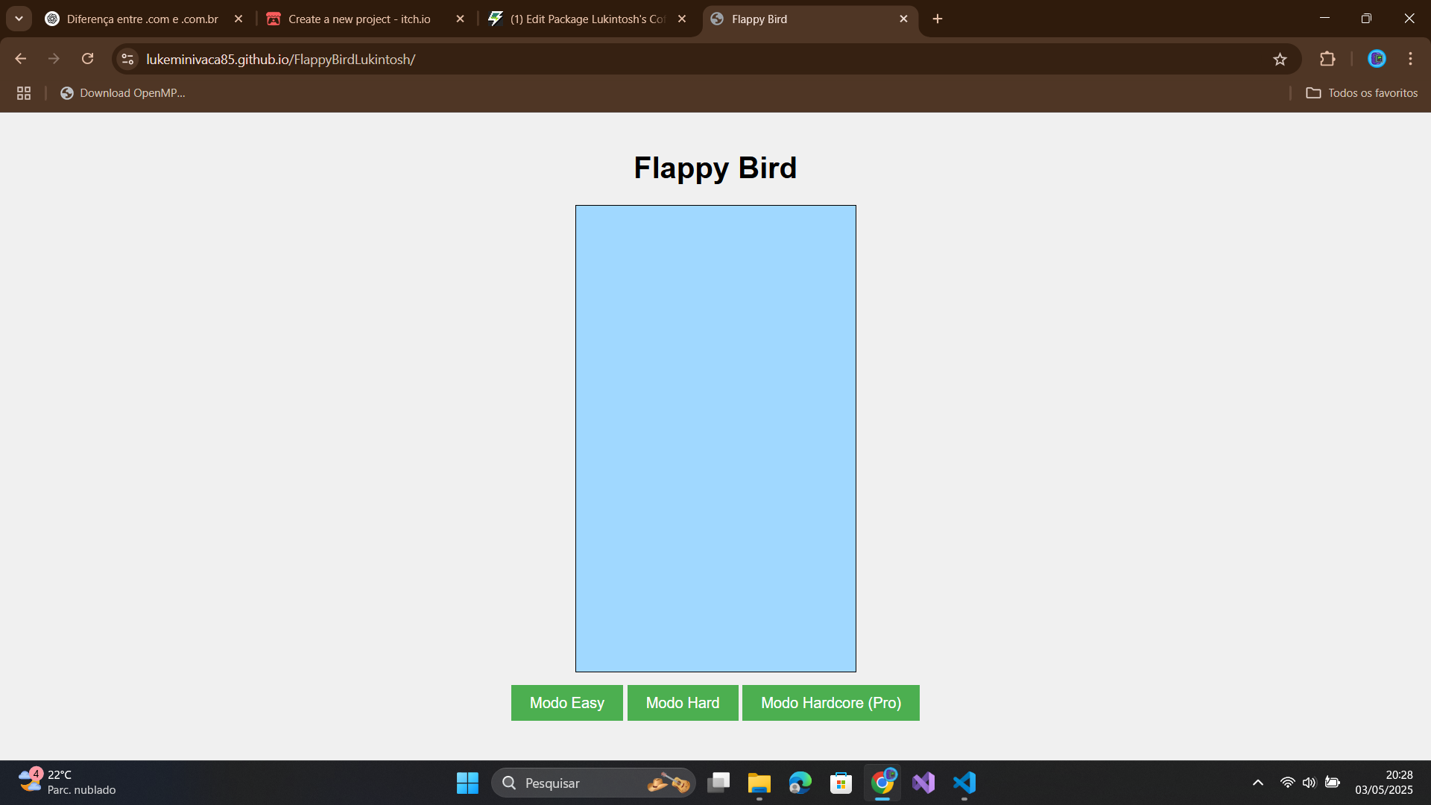Go back to the previous page
1431x805 pixels.
[21, 59]
